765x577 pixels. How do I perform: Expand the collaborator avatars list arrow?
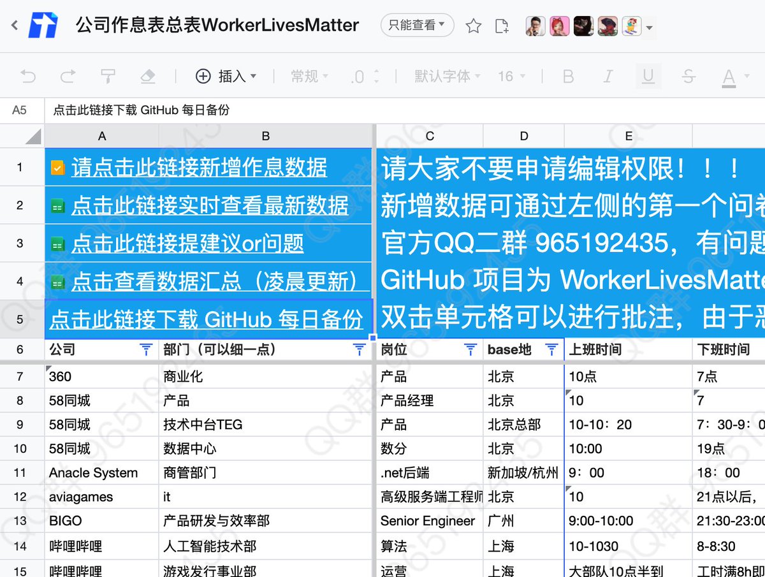[649, 27]
